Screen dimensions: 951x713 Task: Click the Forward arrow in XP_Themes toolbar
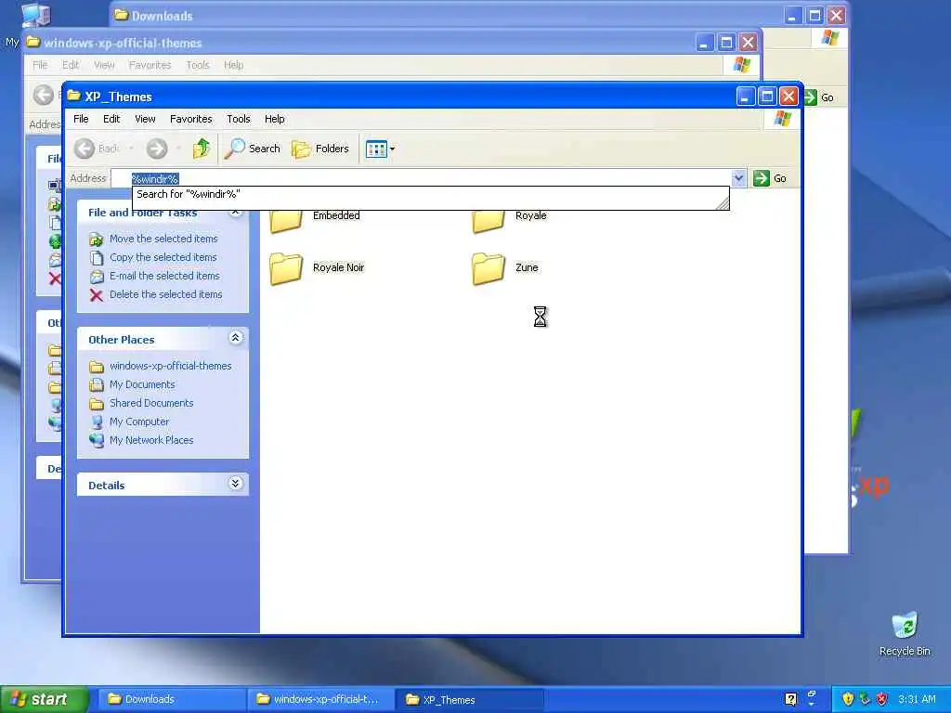coord(157,149)
